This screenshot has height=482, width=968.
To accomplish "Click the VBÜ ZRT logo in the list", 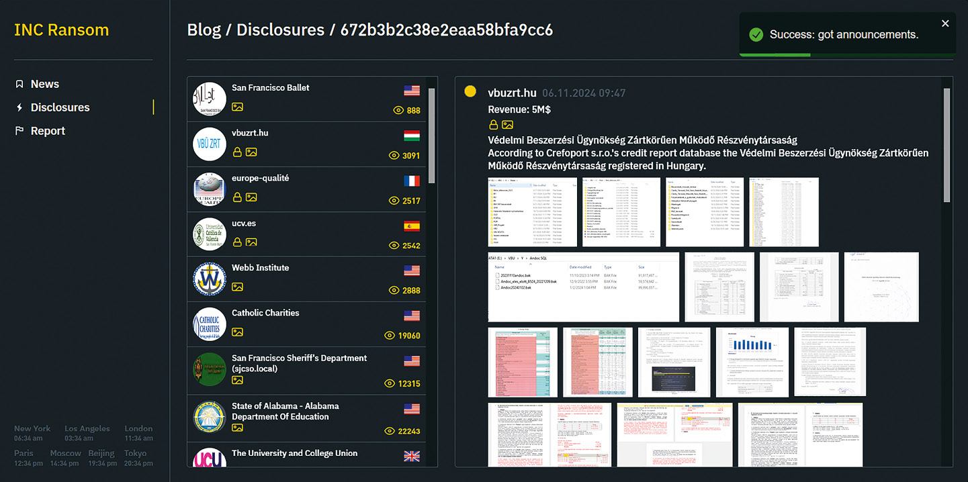I will [x=210, y=144].
